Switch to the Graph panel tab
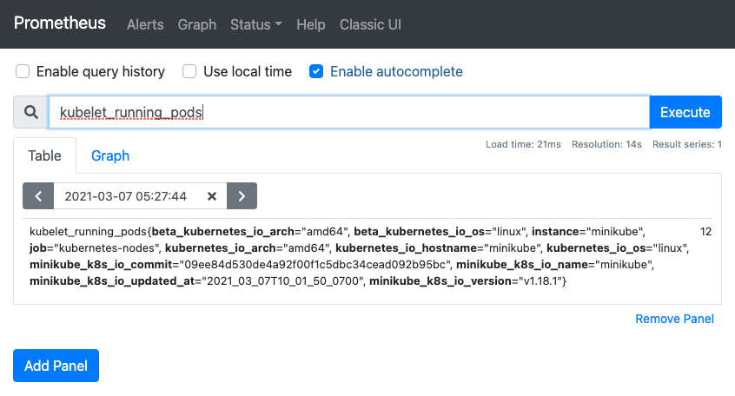The height and width of the screenshot is (396, 735). coord(110,155)
